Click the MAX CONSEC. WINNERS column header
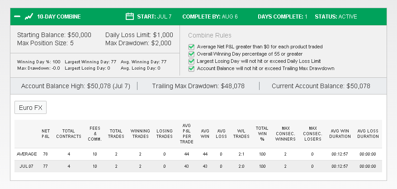Screen dimensions: 397x189 (285, 134)
